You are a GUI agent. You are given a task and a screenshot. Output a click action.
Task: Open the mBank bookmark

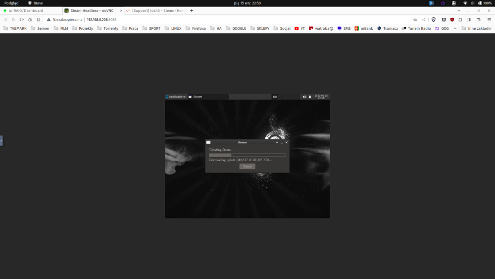[x=364, y=28]
